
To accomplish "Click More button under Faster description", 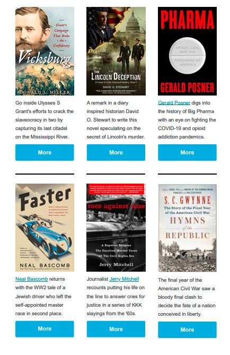I will (45, 329).
